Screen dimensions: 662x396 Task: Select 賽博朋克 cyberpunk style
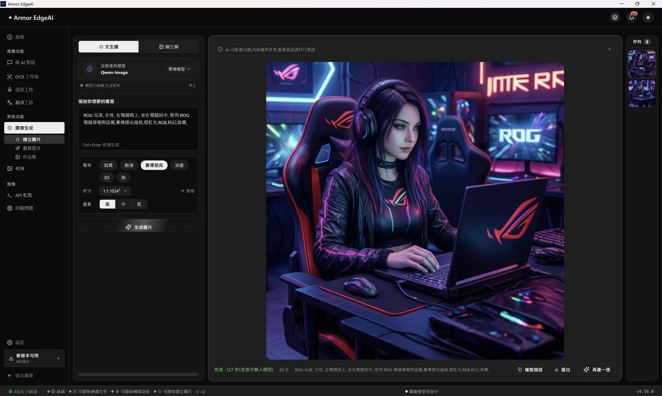(154, 165)
